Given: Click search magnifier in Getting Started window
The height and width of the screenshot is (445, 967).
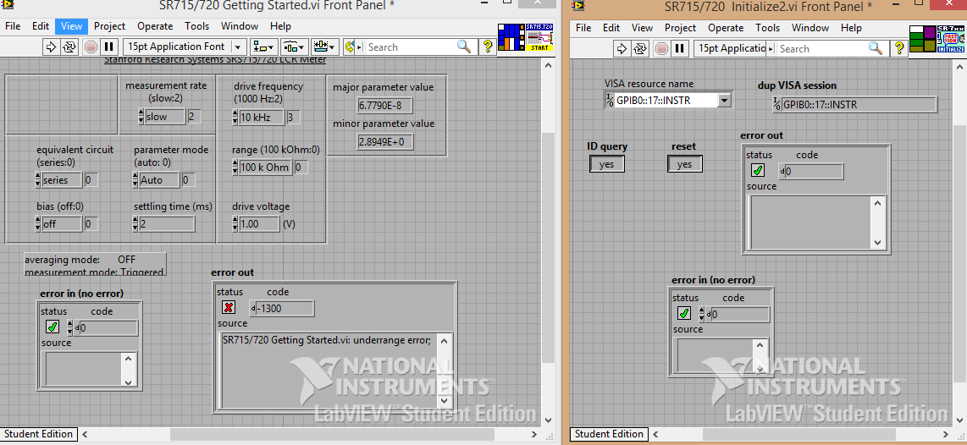Looking at the screenshot, I should point(464,47).
